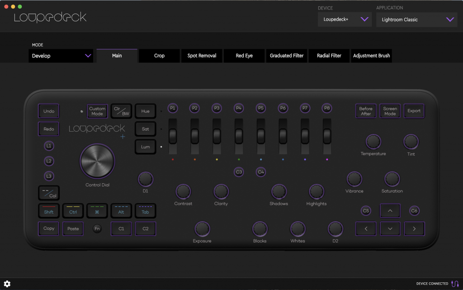Click the L1 round button

pyautogui.click(x=49, y=146)
